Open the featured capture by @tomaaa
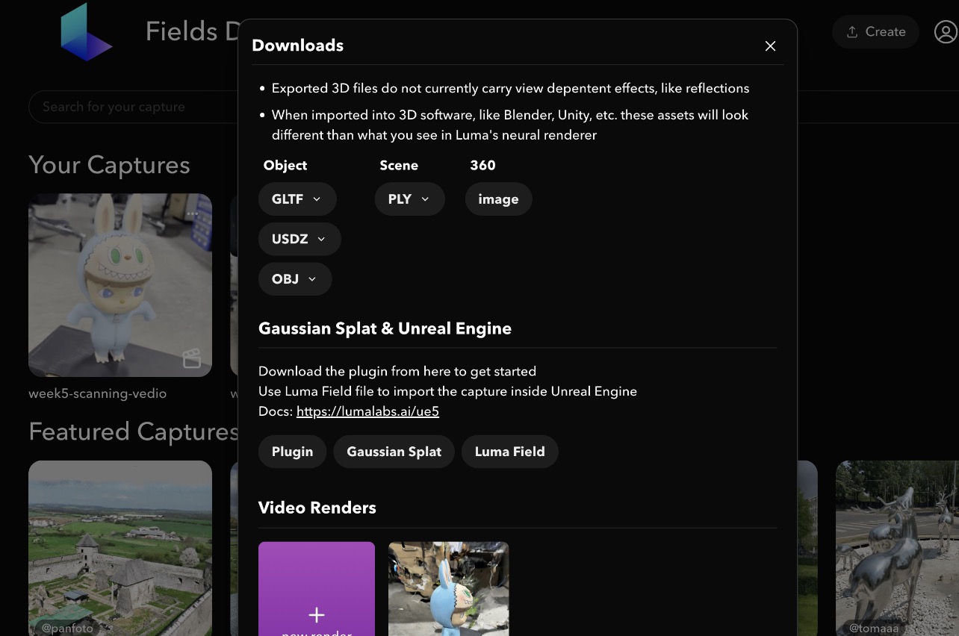The image size is (959, 636). pyautogui.click(x=897, y=548)
